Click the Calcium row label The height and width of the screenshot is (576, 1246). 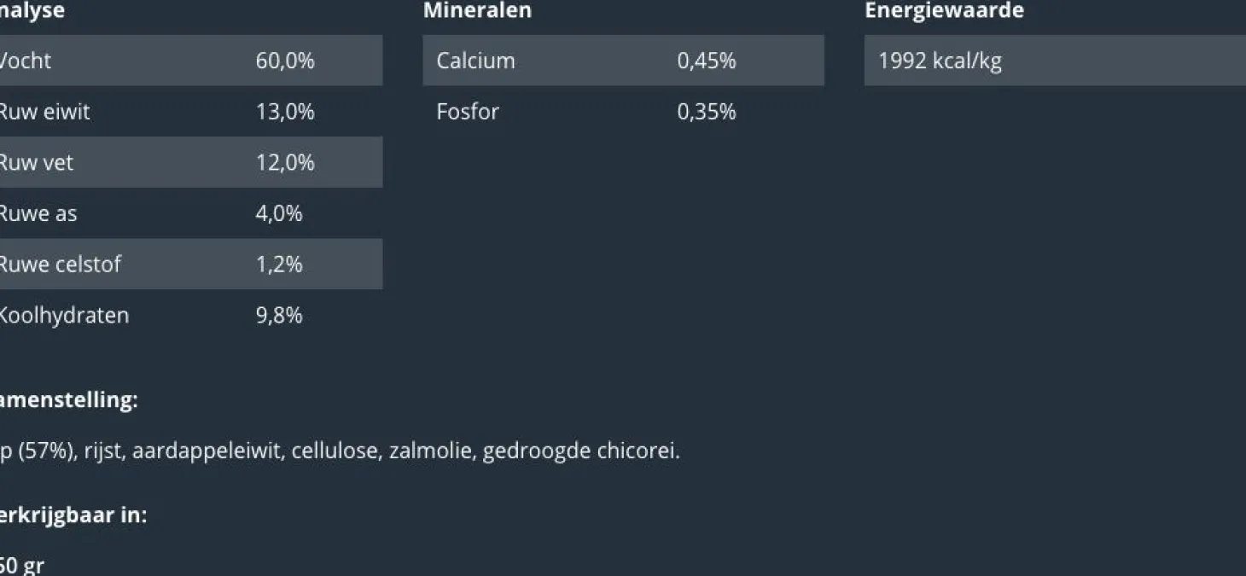(x=475, y=61)
